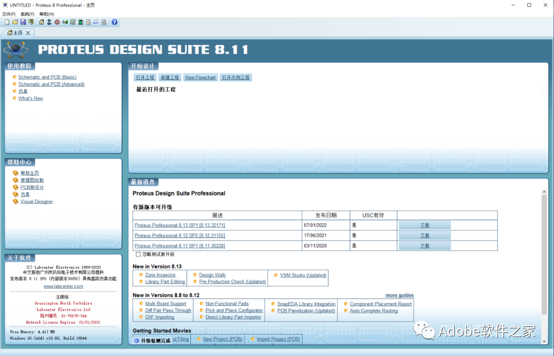
Task: Click the New Flowchart button
Action: [x=200, y=77]
